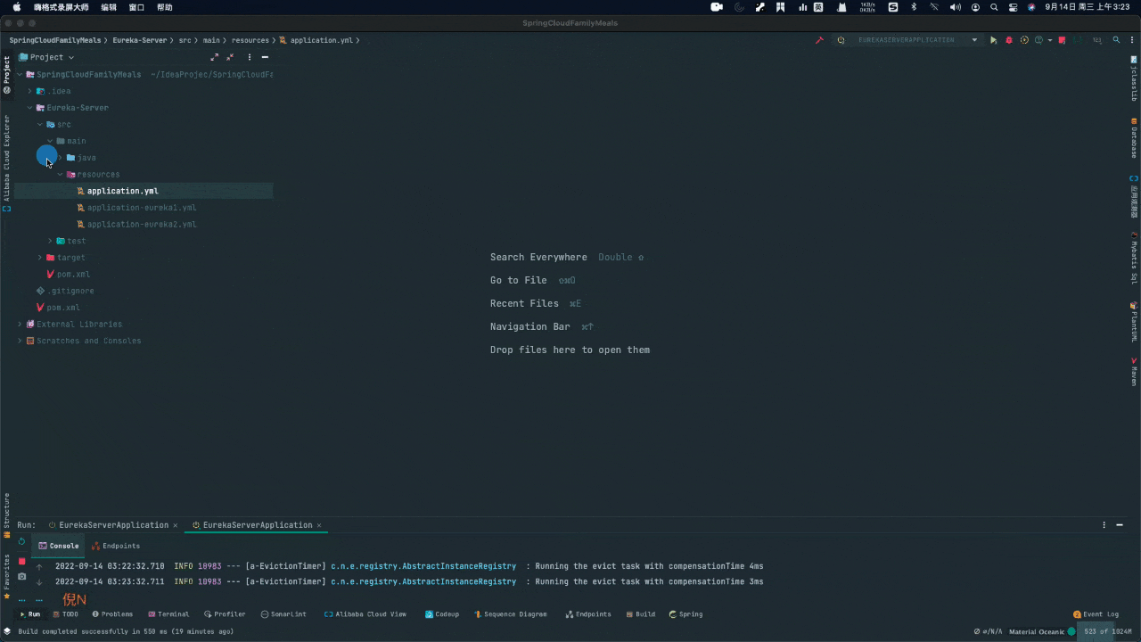Open the Profiler tool window
This screenshot has width=1141, height=642.
[225, 614]
